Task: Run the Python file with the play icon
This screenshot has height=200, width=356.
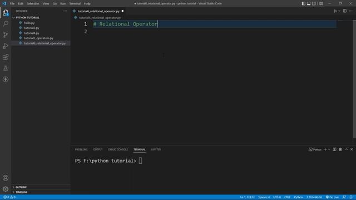Action: 335,11
